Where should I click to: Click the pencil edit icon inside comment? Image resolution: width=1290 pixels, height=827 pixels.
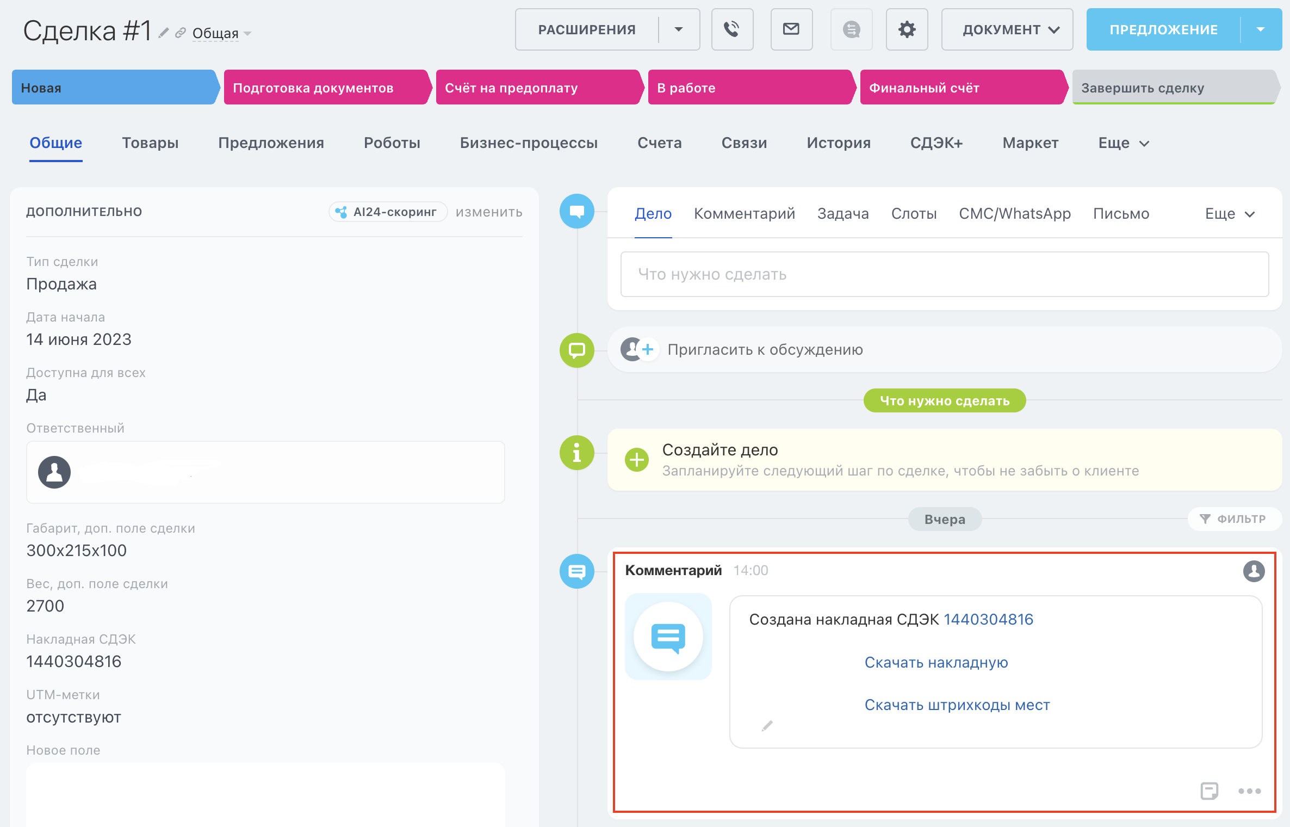point(767,726)
